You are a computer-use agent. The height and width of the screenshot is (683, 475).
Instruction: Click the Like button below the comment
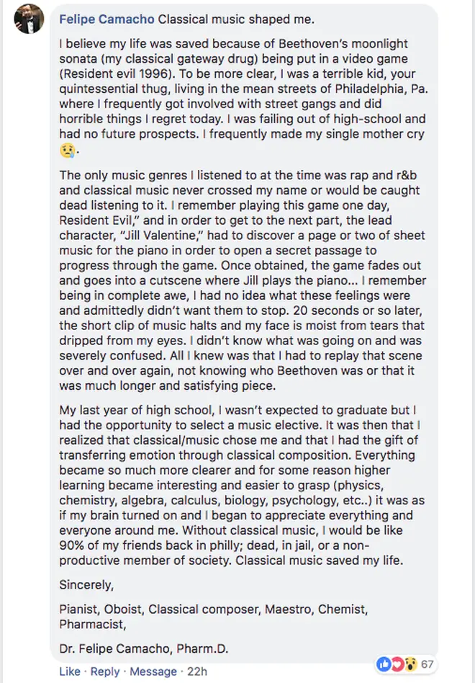69,671
